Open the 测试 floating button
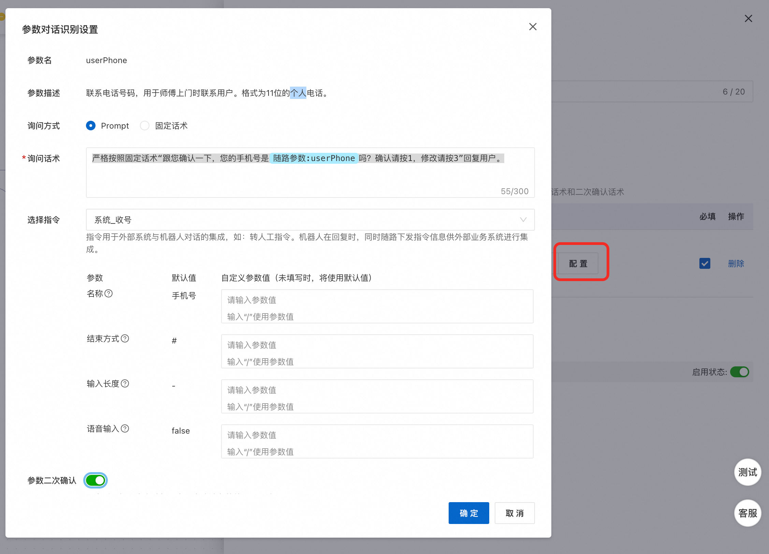This screenshot has width=769, height=554. (x=747, y=472)
